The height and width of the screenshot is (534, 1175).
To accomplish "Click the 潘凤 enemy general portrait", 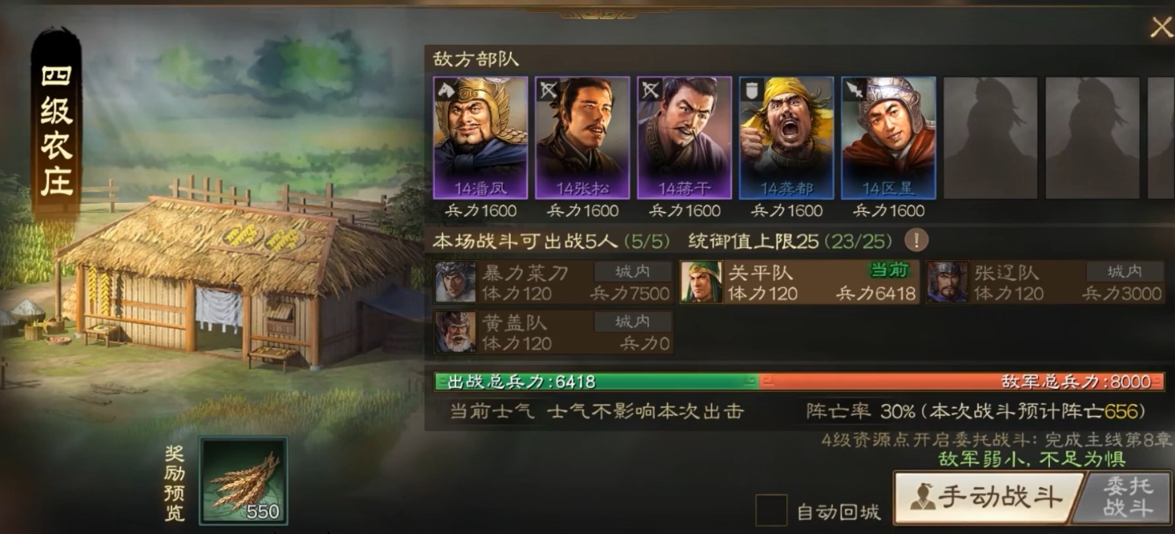I will point(480,137).
